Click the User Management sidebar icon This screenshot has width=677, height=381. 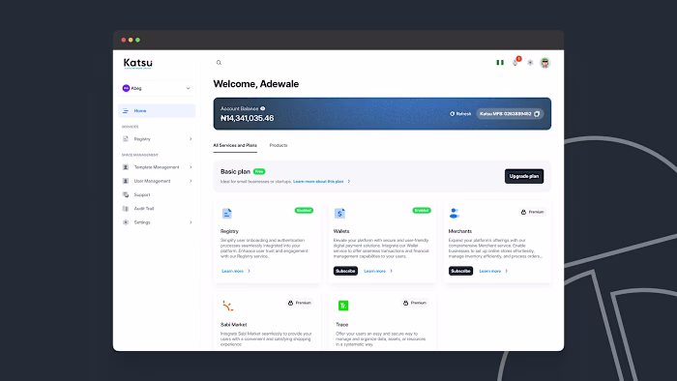coord(126,181)
